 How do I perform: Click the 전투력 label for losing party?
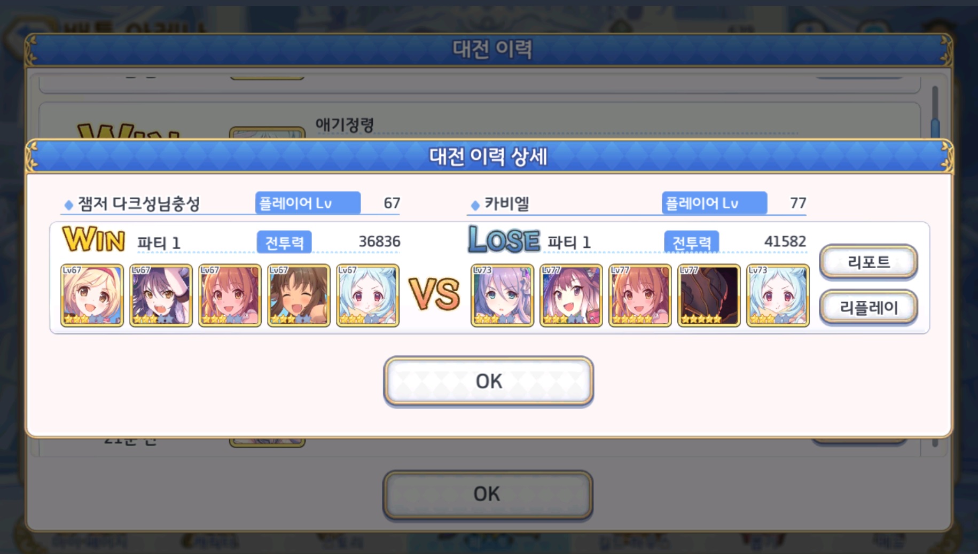(691, 243)
